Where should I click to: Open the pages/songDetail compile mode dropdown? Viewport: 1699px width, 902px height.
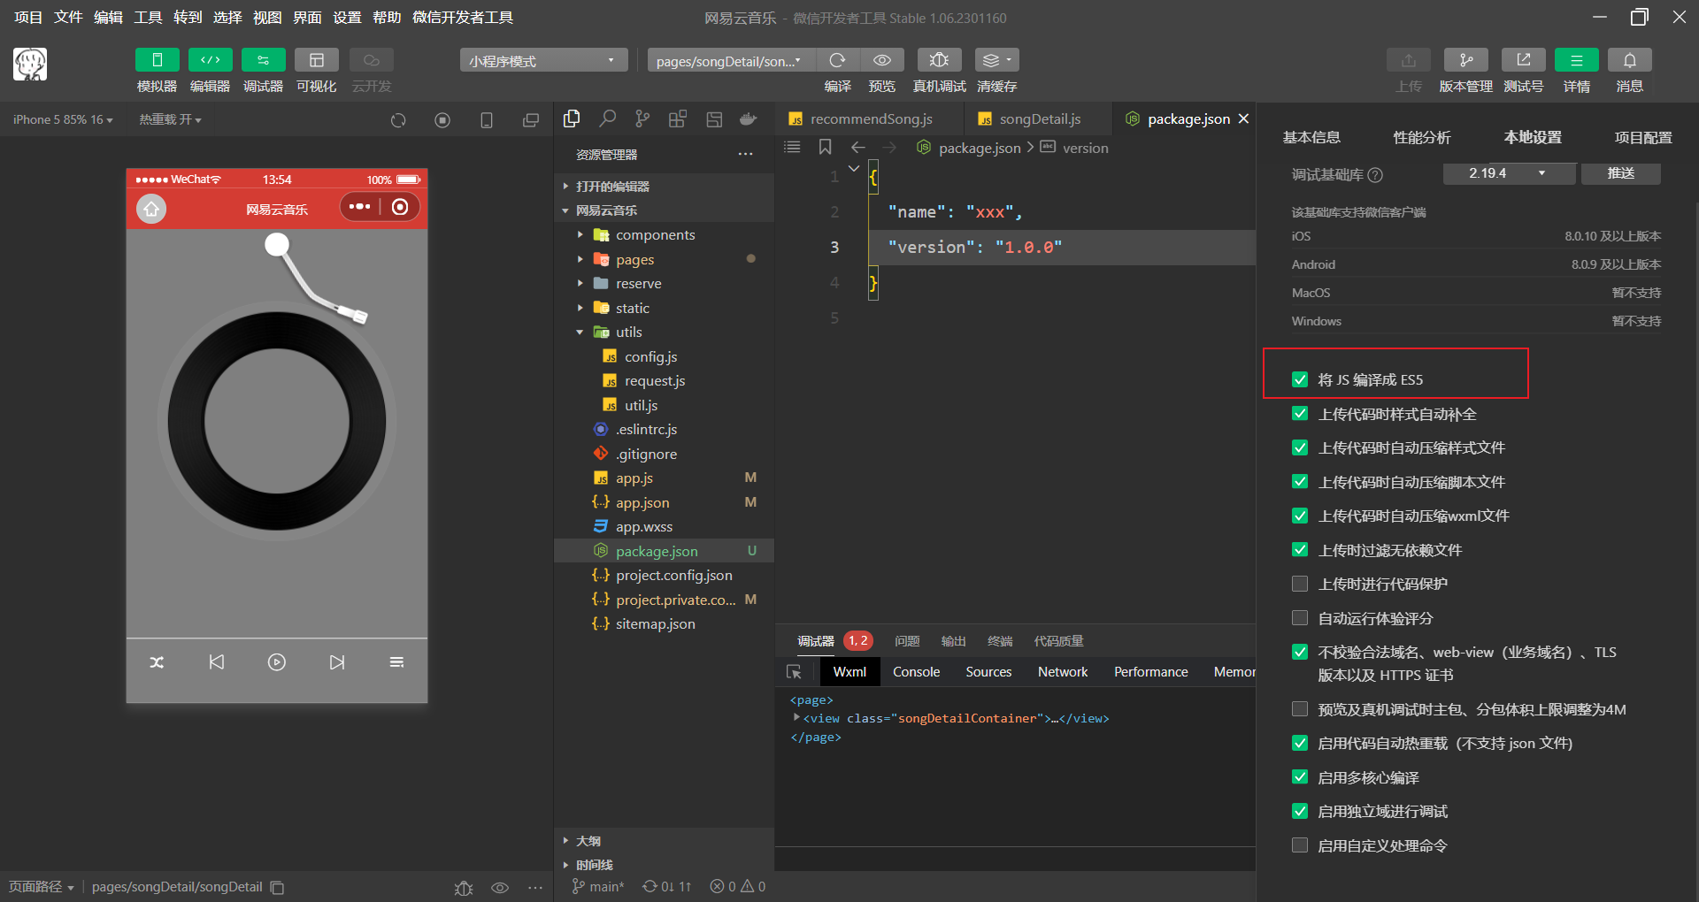pos(731,60)
